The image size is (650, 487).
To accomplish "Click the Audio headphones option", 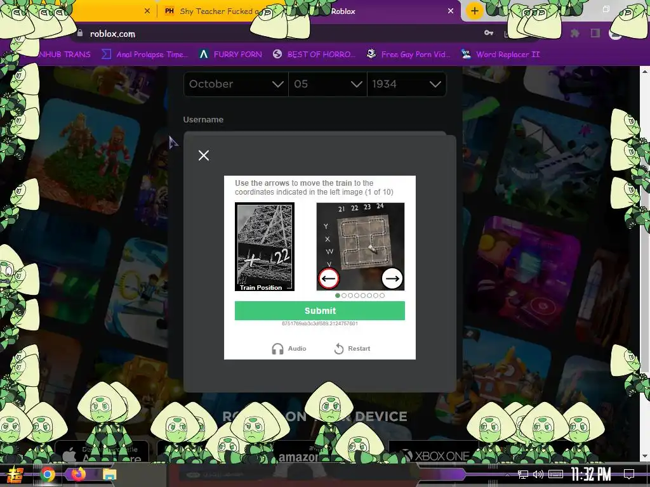I will [x=289, y=349].
